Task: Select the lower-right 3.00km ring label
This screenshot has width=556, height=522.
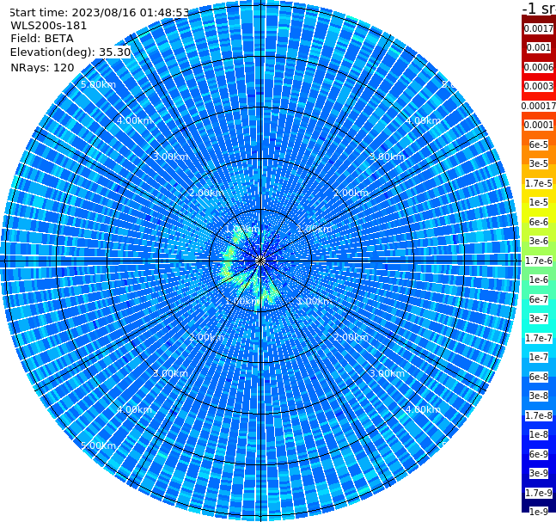Action: click(387, 373)
